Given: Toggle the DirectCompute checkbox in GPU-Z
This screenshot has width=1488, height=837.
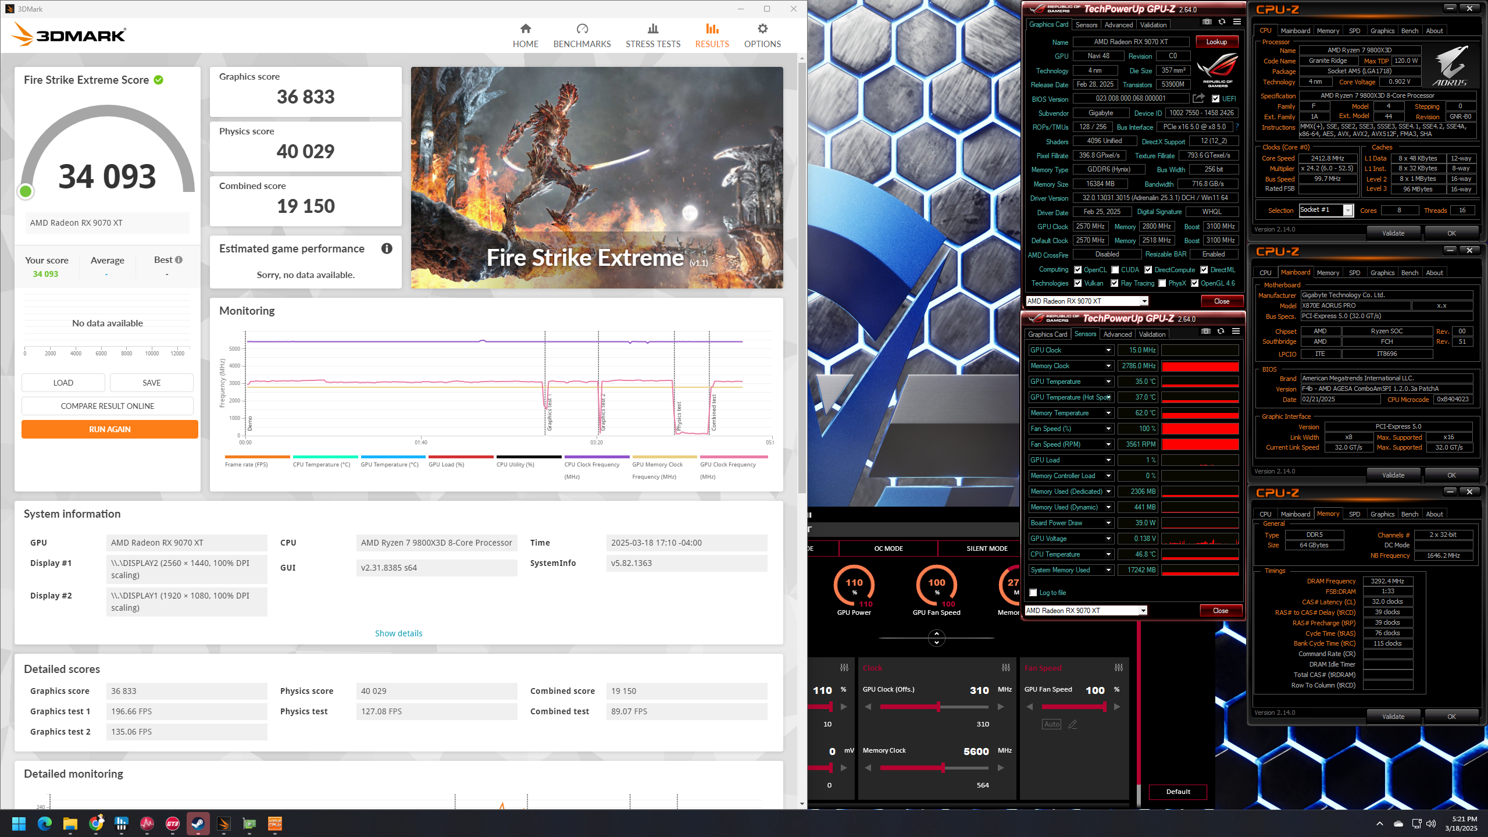Looking at the screenshot, I should point(1148,270).
